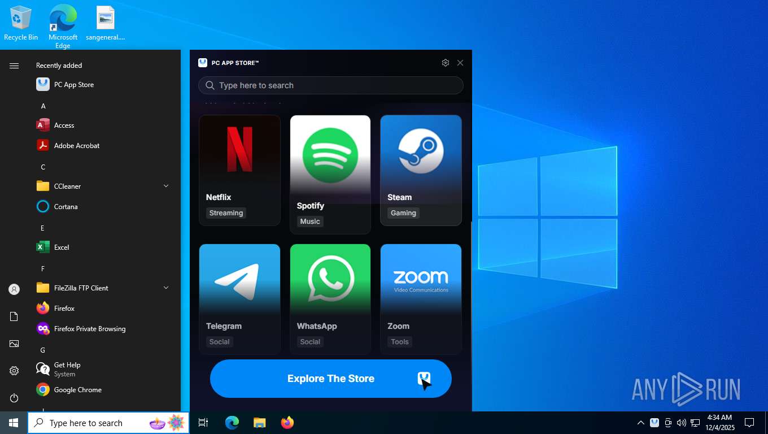The width and height of the screenshot is (768, 434).
Task: Click the Social tag on Telegram
Action: click(220, 342)
